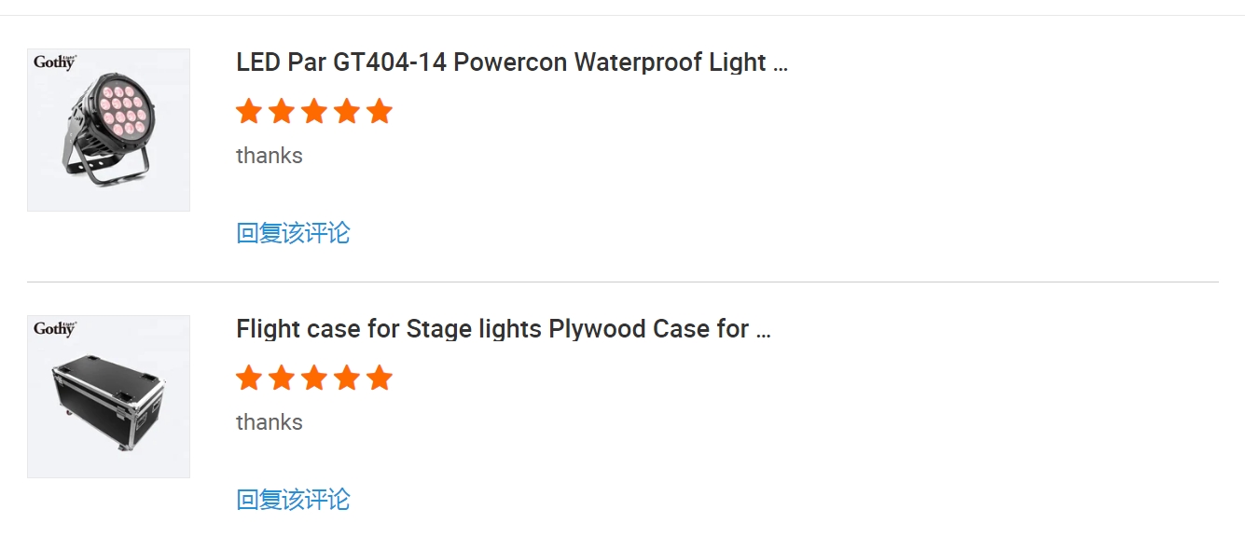Screen dimensions: 1245x537
Task: Reply to the Flight case review (回复该评论)
Action: pyautogui.click(x=293, y=500)
